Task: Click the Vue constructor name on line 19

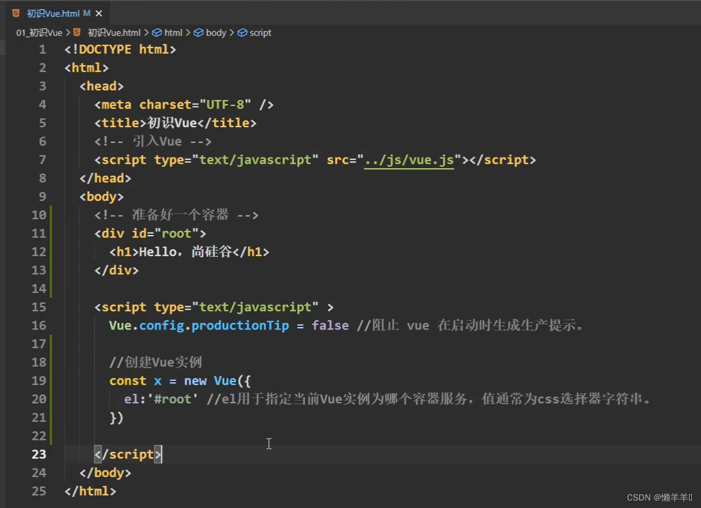Action: [225, 381]
